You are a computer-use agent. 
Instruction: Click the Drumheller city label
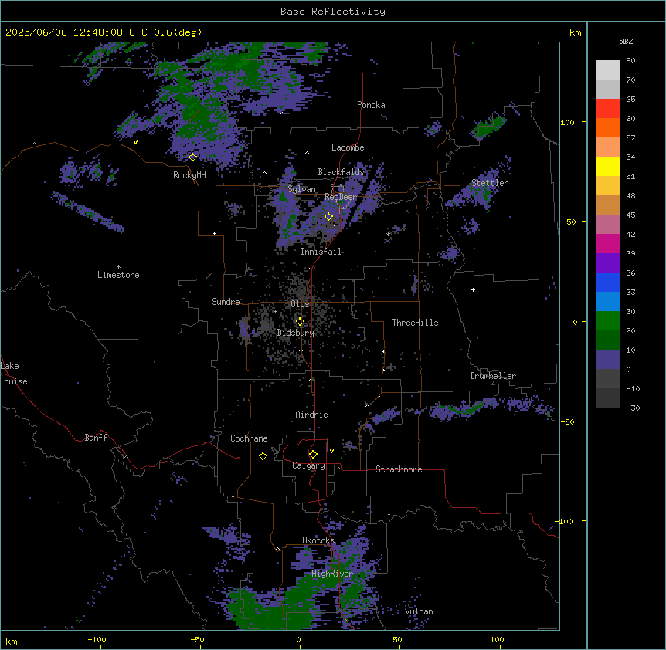[493, 376]
